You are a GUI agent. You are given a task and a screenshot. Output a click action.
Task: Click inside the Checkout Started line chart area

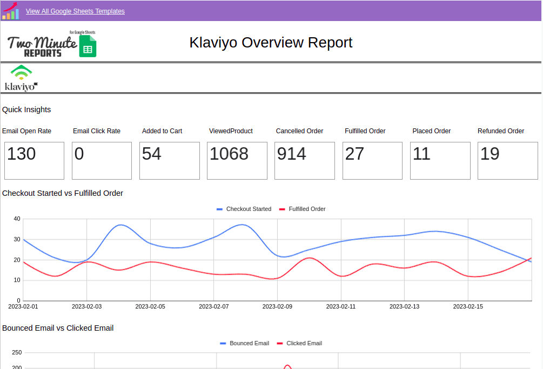270,254
